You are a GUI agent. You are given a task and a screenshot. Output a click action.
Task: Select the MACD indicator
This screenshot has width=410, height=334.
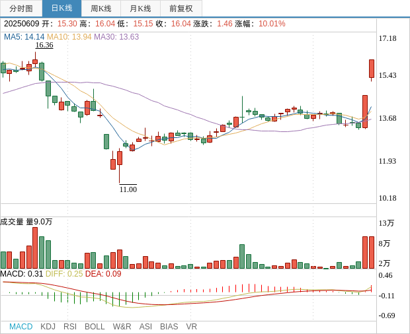(21, 327)
